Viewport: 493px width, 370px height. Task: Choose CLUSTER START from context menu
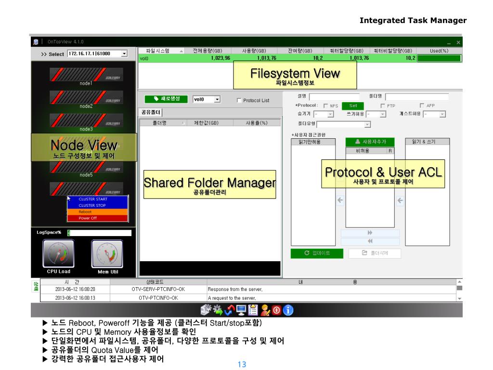(x=97, y=199)
